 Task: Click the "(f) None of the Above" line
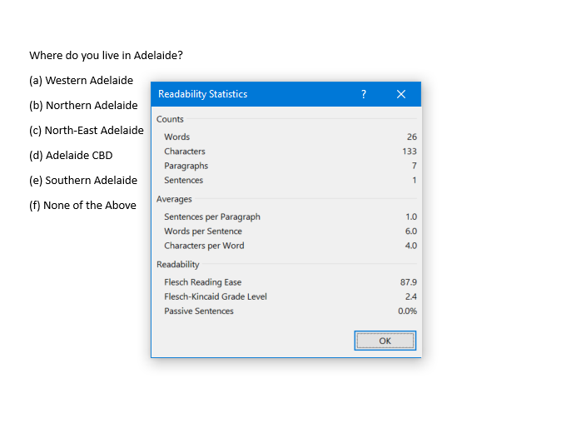pos(82,205)
